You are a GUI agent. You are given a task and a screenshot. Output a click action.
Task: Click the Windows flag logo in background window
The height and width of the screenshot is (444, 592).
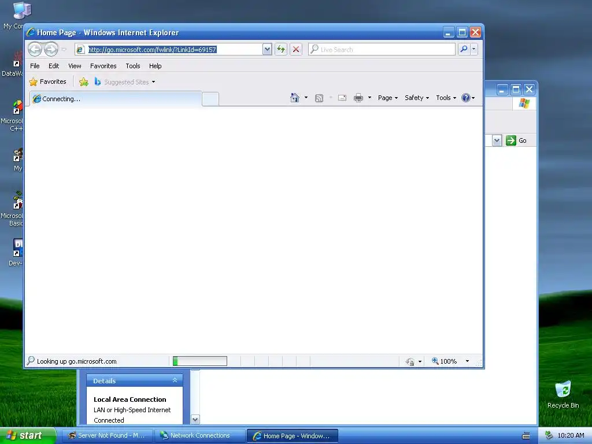[x=524, y=103]
